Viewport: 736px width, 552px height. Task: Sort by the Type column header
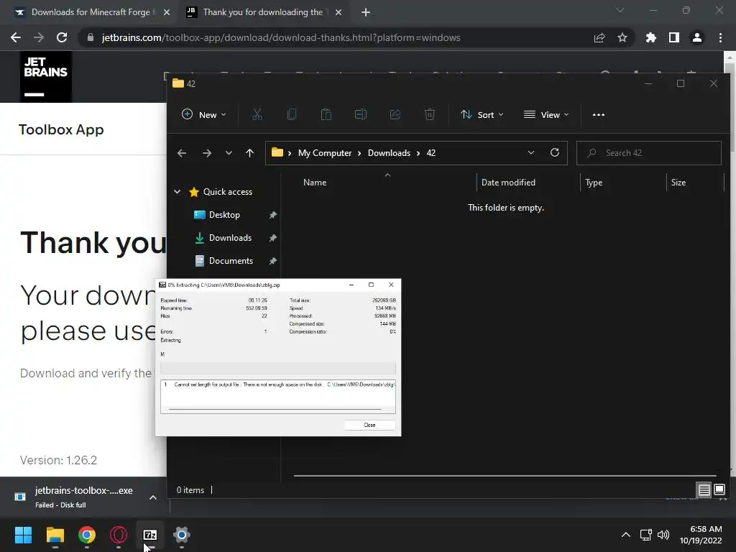click(x=594, y=182)
